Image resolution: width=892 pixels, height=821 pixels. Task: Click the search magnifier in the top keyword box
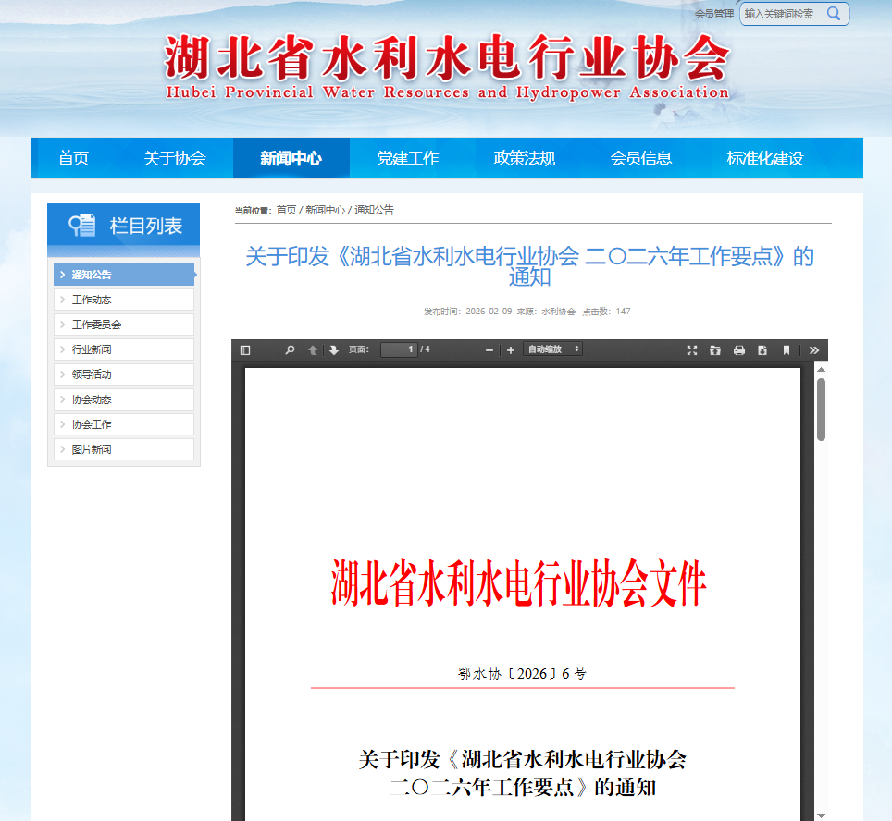[x=834, y=14]
